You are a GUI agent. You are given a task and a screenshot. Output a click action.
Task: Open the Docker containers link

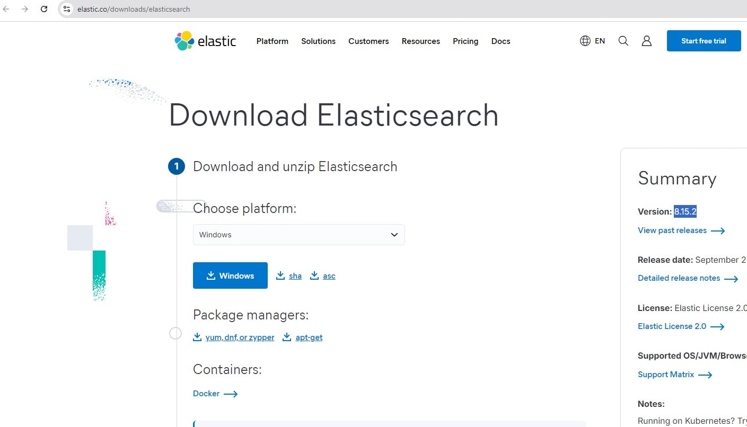(x=206, y=394)
